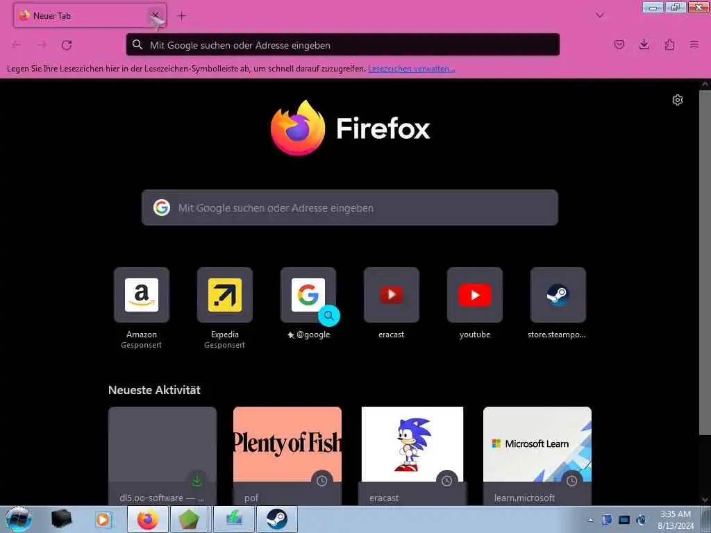Expand the list all tabs chevron

click(x=599, y=15)
